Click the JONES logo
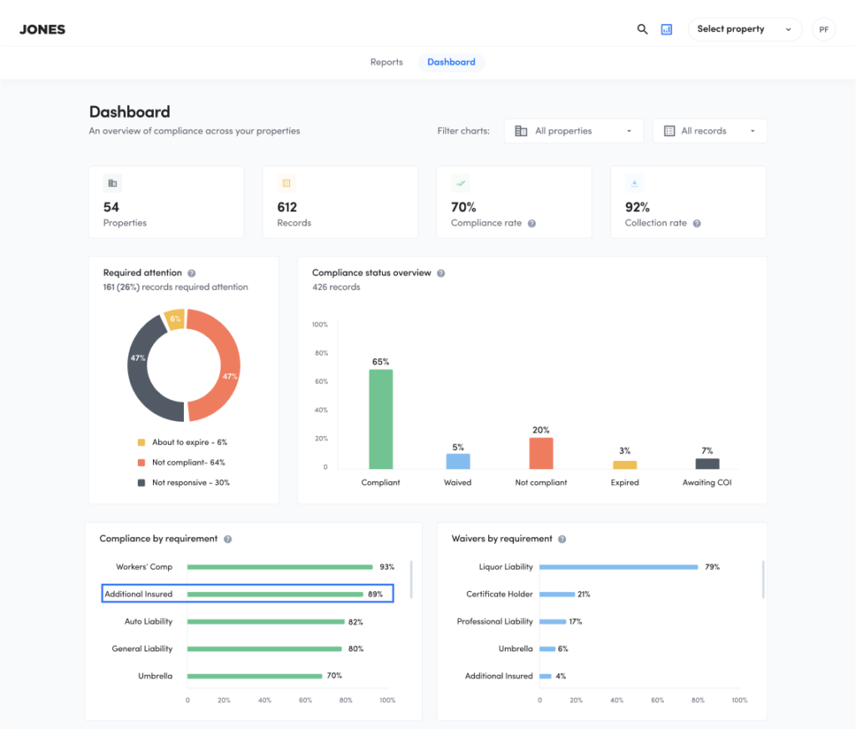The width and height of the screenshot is (856, 729). [x=43, y=29]
